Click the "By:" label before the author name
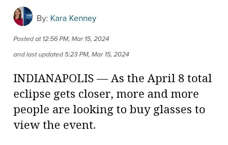This screenshot has width=228, height=145. [x=42, y=18]
